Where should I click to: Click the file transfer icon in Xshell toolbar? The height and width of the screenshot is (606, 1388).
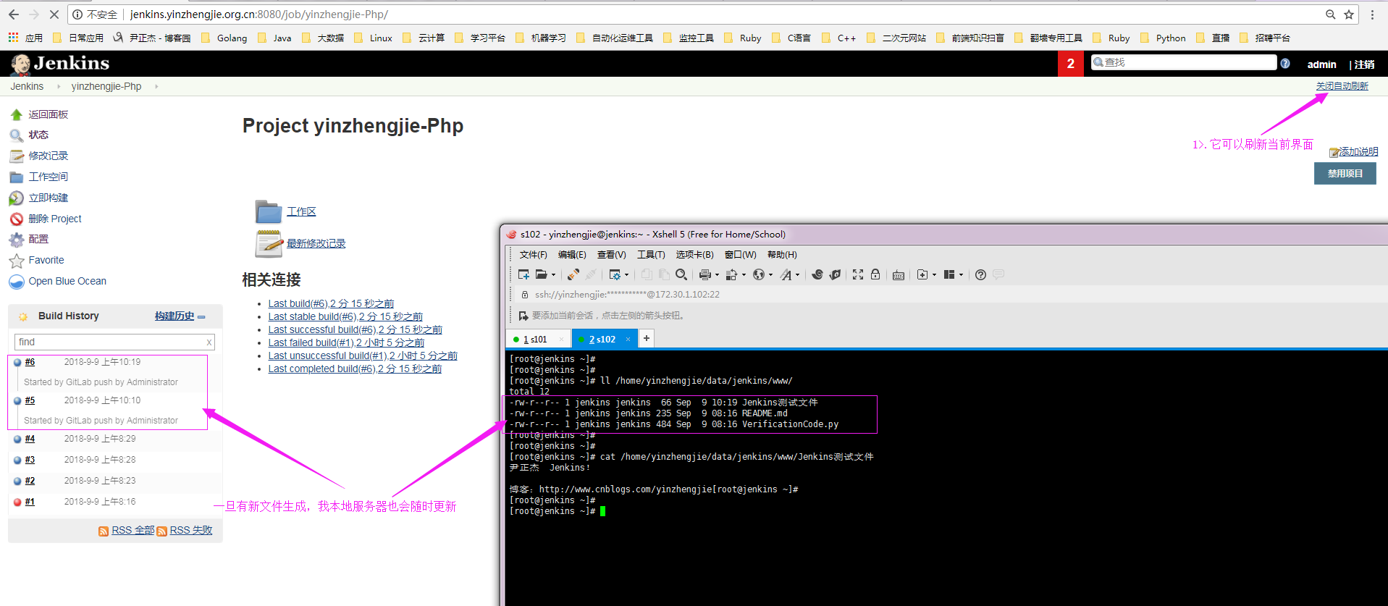(x=731, y=274)
